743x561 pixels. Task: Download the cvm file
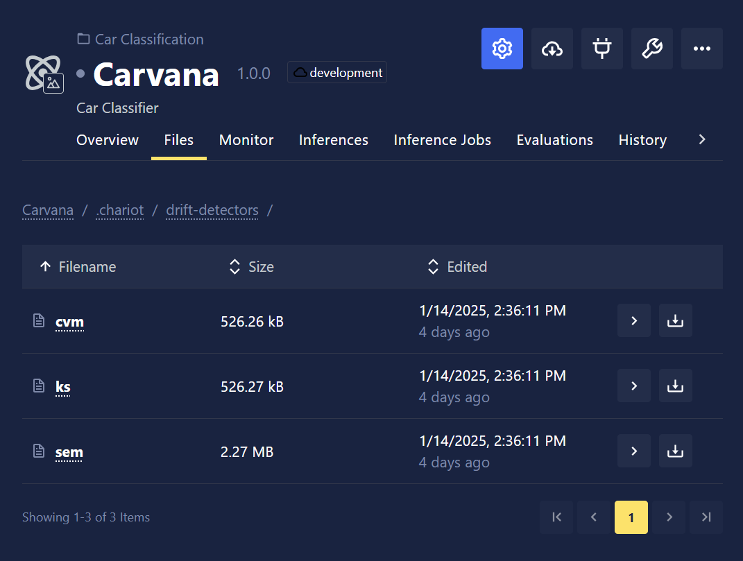click(x=675, y=321)
